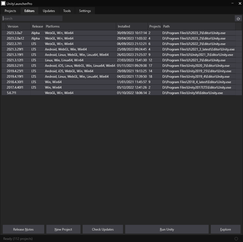This screenshot has height=242, width=243.
Task: Click path ending 2021_3_latest\Editor\Unity.exe
Action: (198, 49)
